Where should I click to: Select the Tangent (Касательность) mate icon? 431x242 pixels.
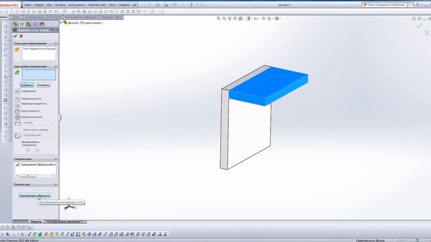(x=18, y=111)
